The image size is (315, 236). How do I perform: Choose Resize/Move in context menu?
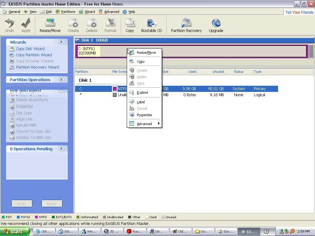click(144, 53)
